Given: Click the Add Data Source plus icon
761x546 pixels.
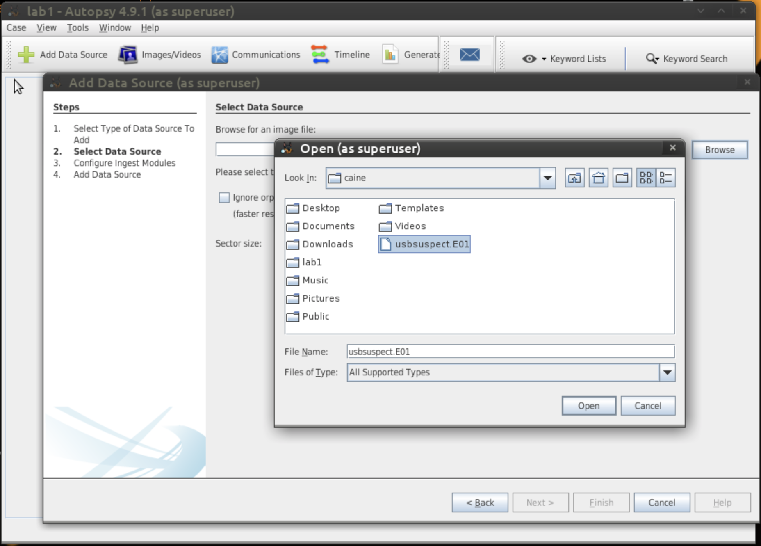Looking at the screenshot, I should [26, 55].
